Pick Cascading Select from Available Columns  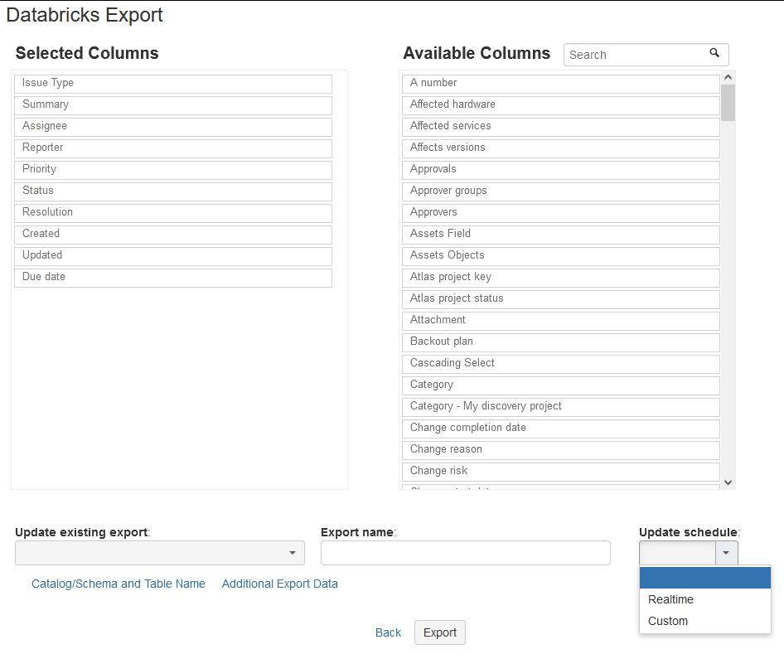click(561, 364)
